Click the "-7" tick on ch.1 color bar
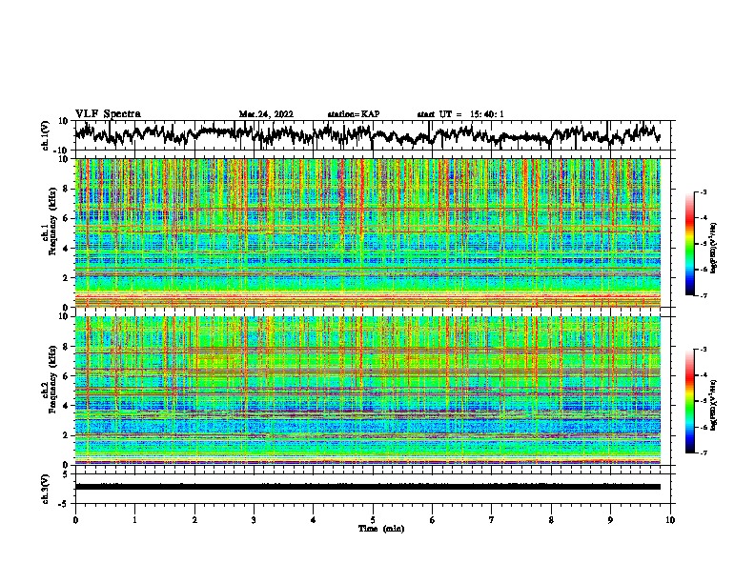 click(704, 295)
